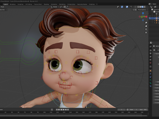
Task: Click the End frame field
Action: 143,110
